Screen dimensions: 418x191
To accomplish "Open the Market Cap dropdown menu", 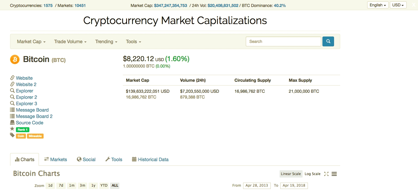I will (31, 41).
